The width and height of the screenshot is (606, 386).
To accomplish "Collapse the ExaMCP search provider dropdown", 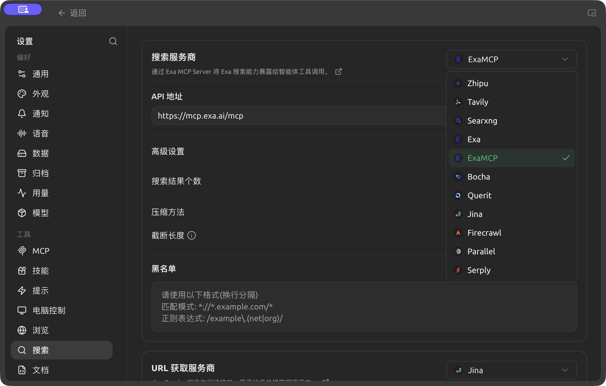I will point(512,60).
